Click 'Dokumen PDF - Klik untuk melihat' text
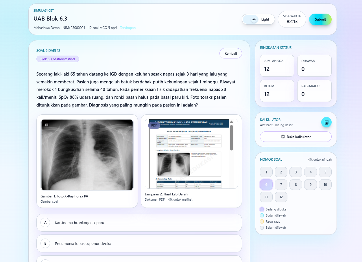 click(x=169, y=199)
